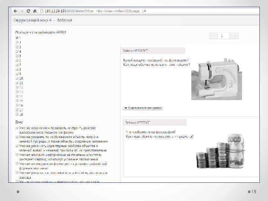Viewport: 268px width, 201px height.
Task: Click question text 'Что изображено на фотографии?'
Action: click(151, 132)
